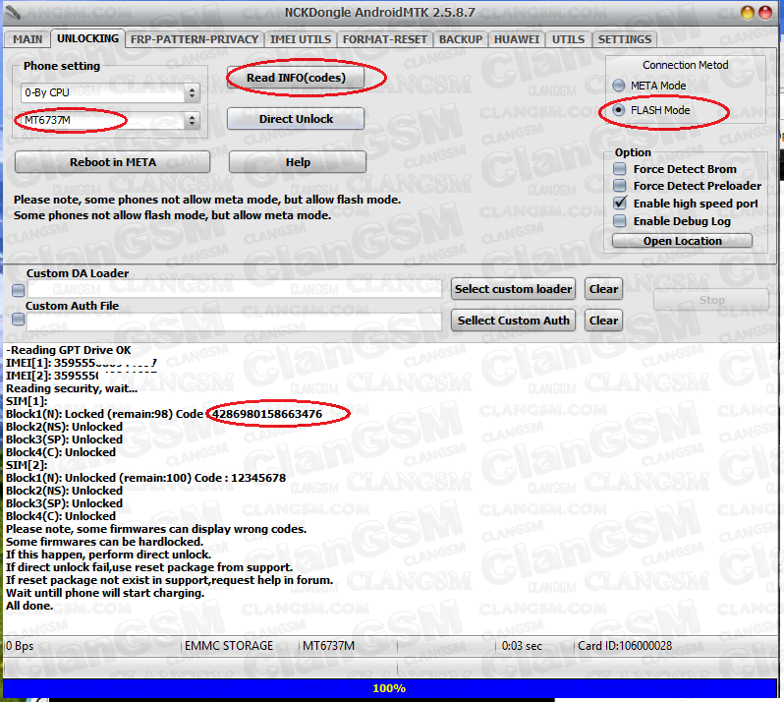Enable the Debug Log checkbox

pyautogui.click(x=620, y=220)
